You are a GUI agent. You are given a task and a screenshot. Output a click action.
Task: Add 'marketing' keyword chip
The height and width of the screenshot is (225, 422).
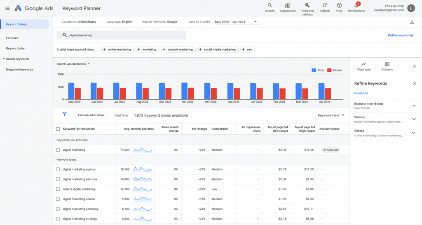pyautogui.click(x=147, y=49)
